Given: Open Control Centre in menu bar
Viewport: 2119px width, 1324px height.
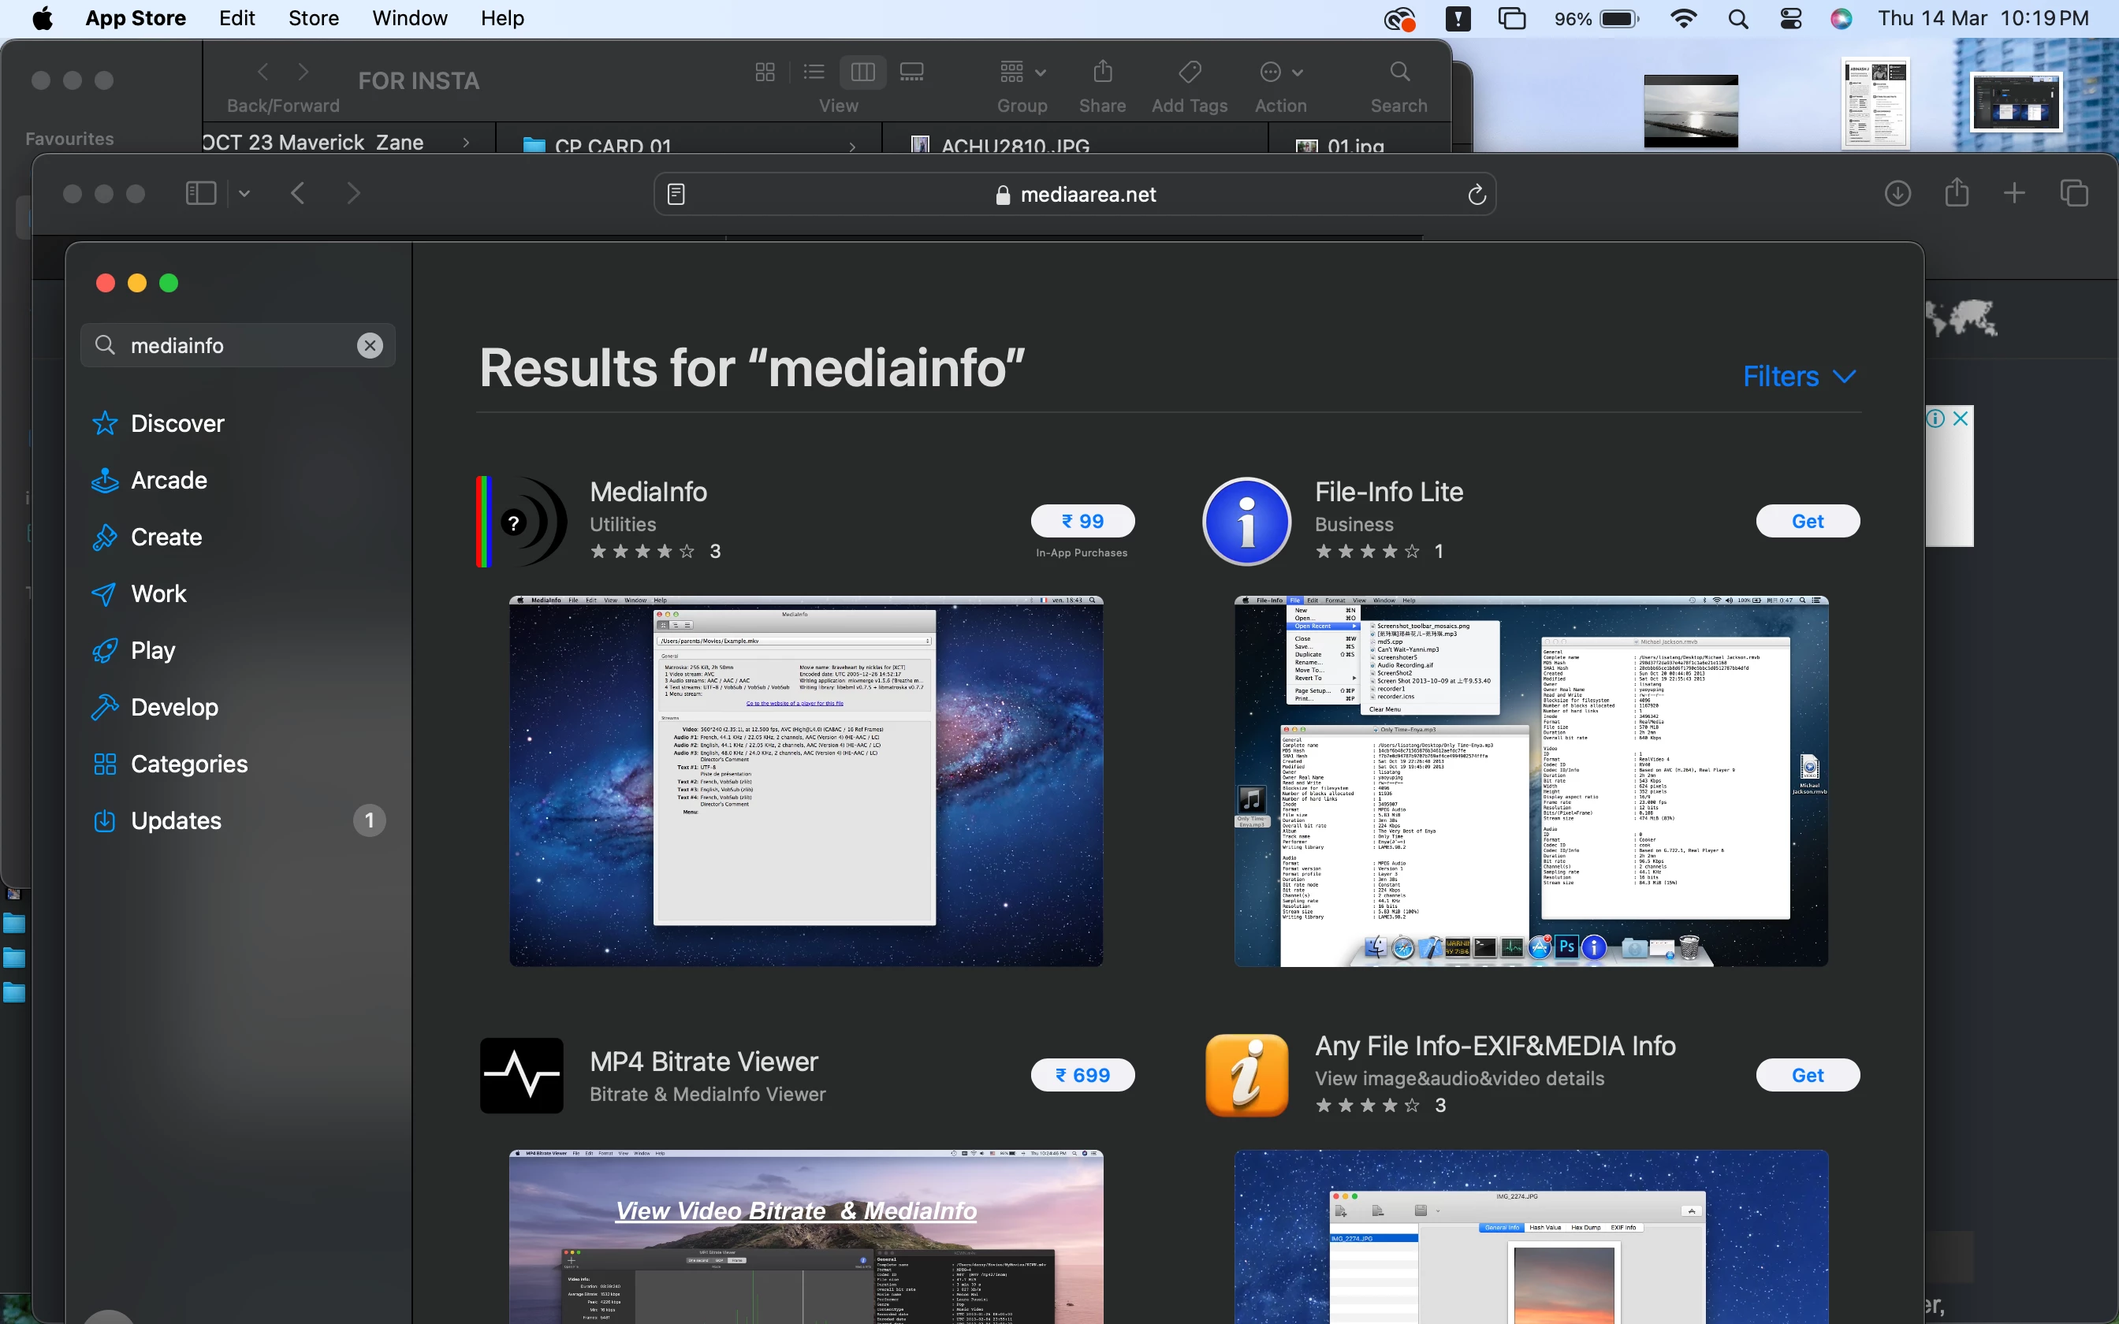Looking at the screenshot, I should click(1790, 18).
